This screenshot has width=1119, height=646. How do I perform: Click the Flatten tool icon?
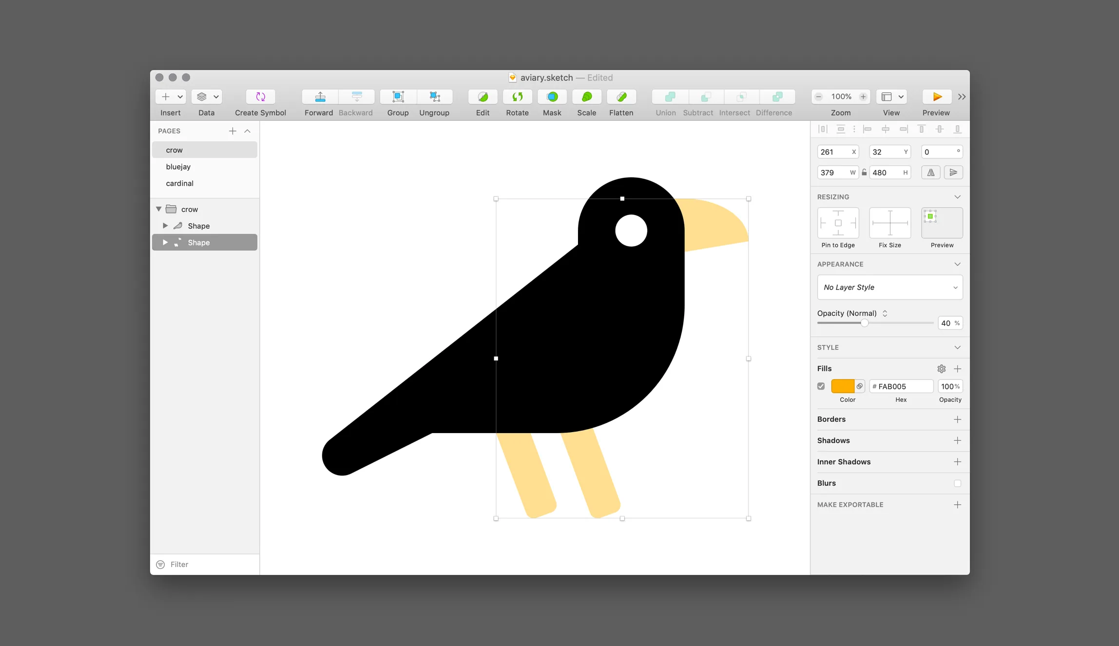tap(621, 96)
